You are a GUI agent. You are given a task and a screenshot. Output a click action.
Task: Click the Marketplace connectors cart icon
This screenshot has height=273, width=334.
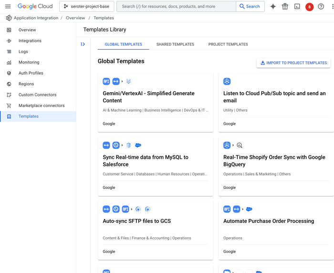point(9,106)
